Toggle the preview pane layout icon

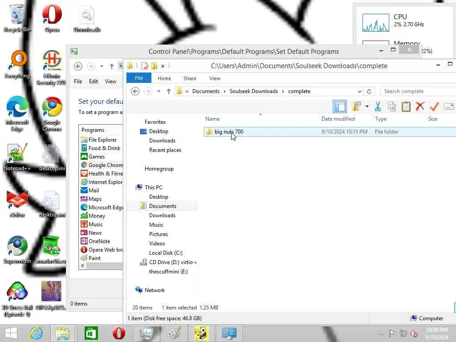coord(340,106)
